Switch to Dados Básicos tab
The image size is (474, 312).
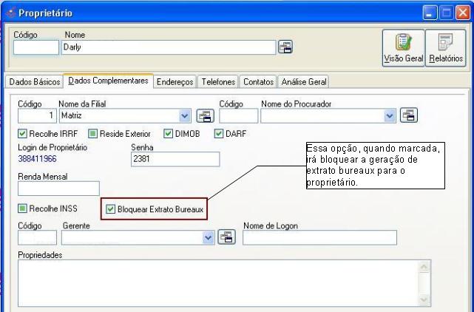click(33, 81)
